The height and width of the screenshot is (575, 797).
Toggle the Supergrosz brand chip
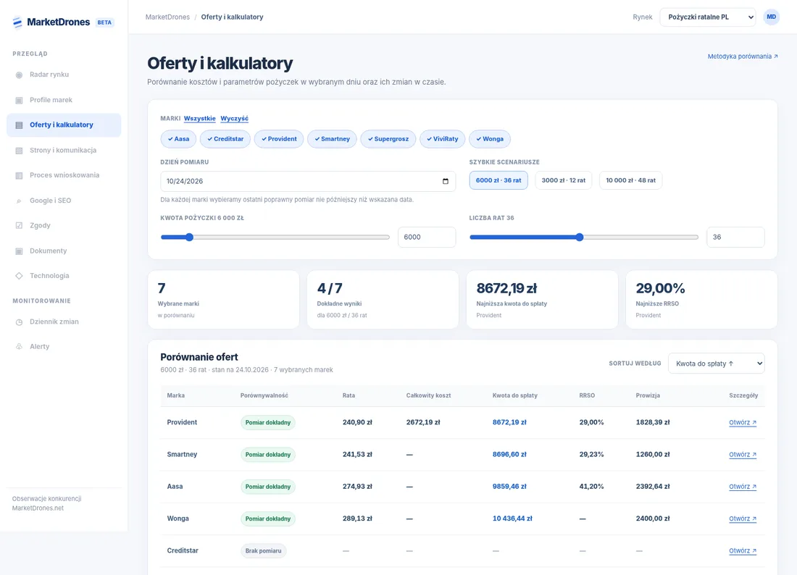[388, 139]
